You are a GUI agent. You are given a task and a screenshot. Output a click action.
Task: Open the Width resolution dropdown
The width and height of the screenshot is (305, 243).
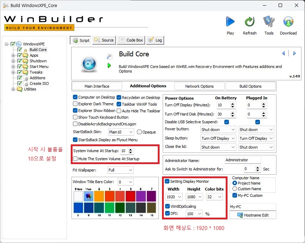[174, 197]
